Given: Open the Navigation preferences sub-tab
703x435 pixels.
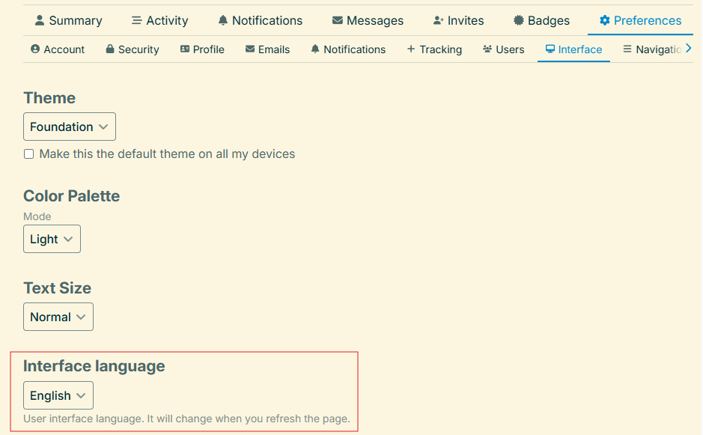Looking at the screenshot, I should (652, 49).
